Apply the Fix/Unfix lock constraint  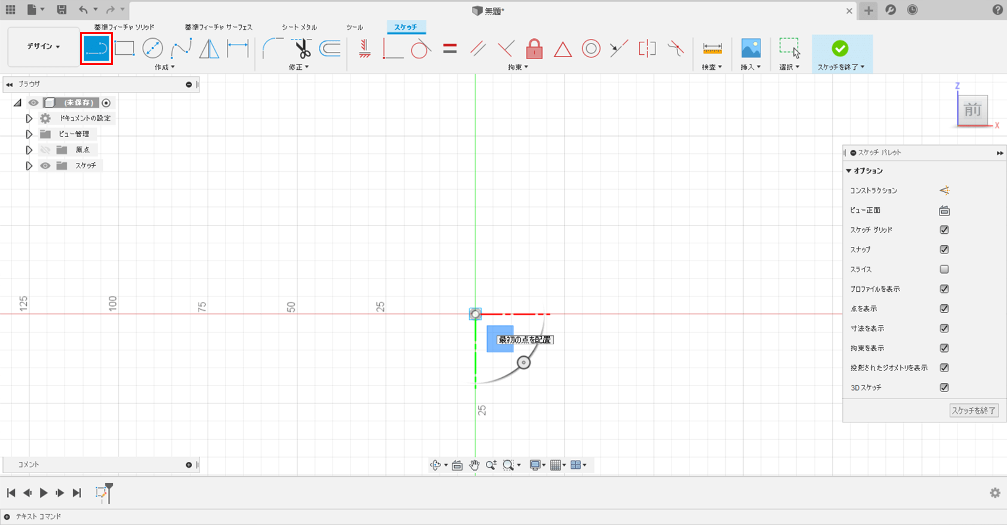click(534, 49)
